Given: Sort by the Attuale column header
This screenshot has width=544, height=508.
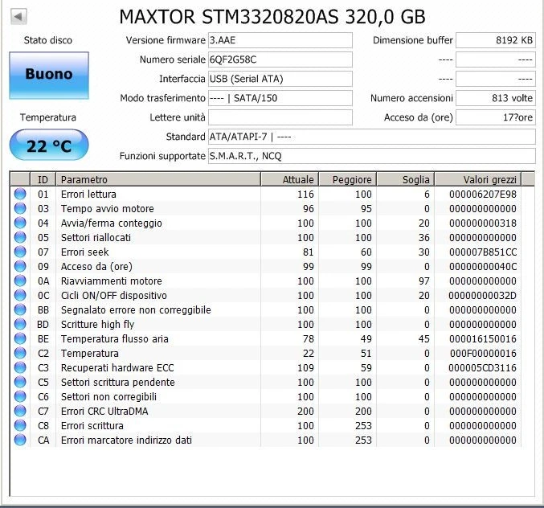Looking at the screenshot, I should [x=289, y=179].
